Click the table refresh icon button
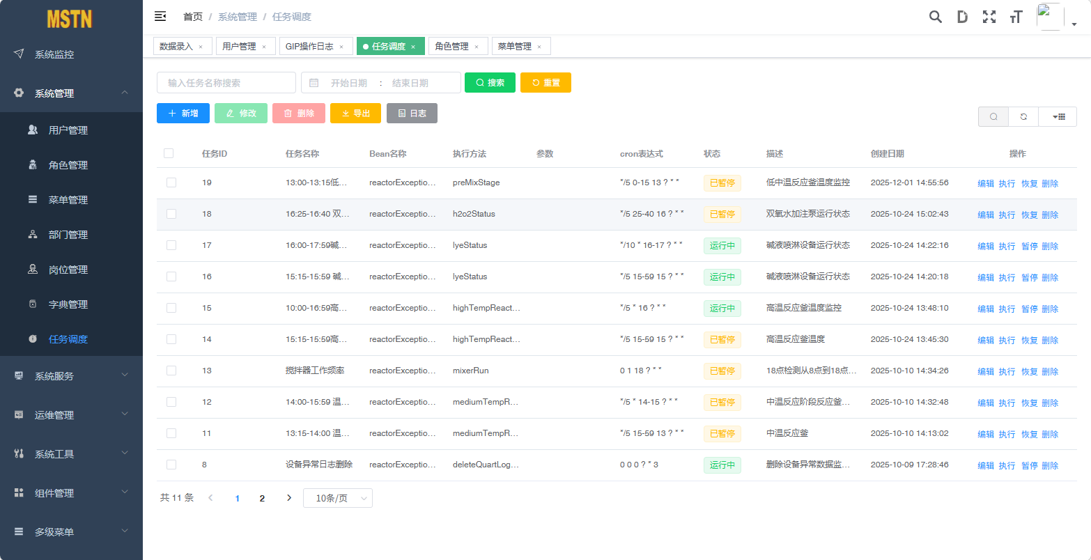This screenshot has width=1091, height=560. [x=1023, y=117]
